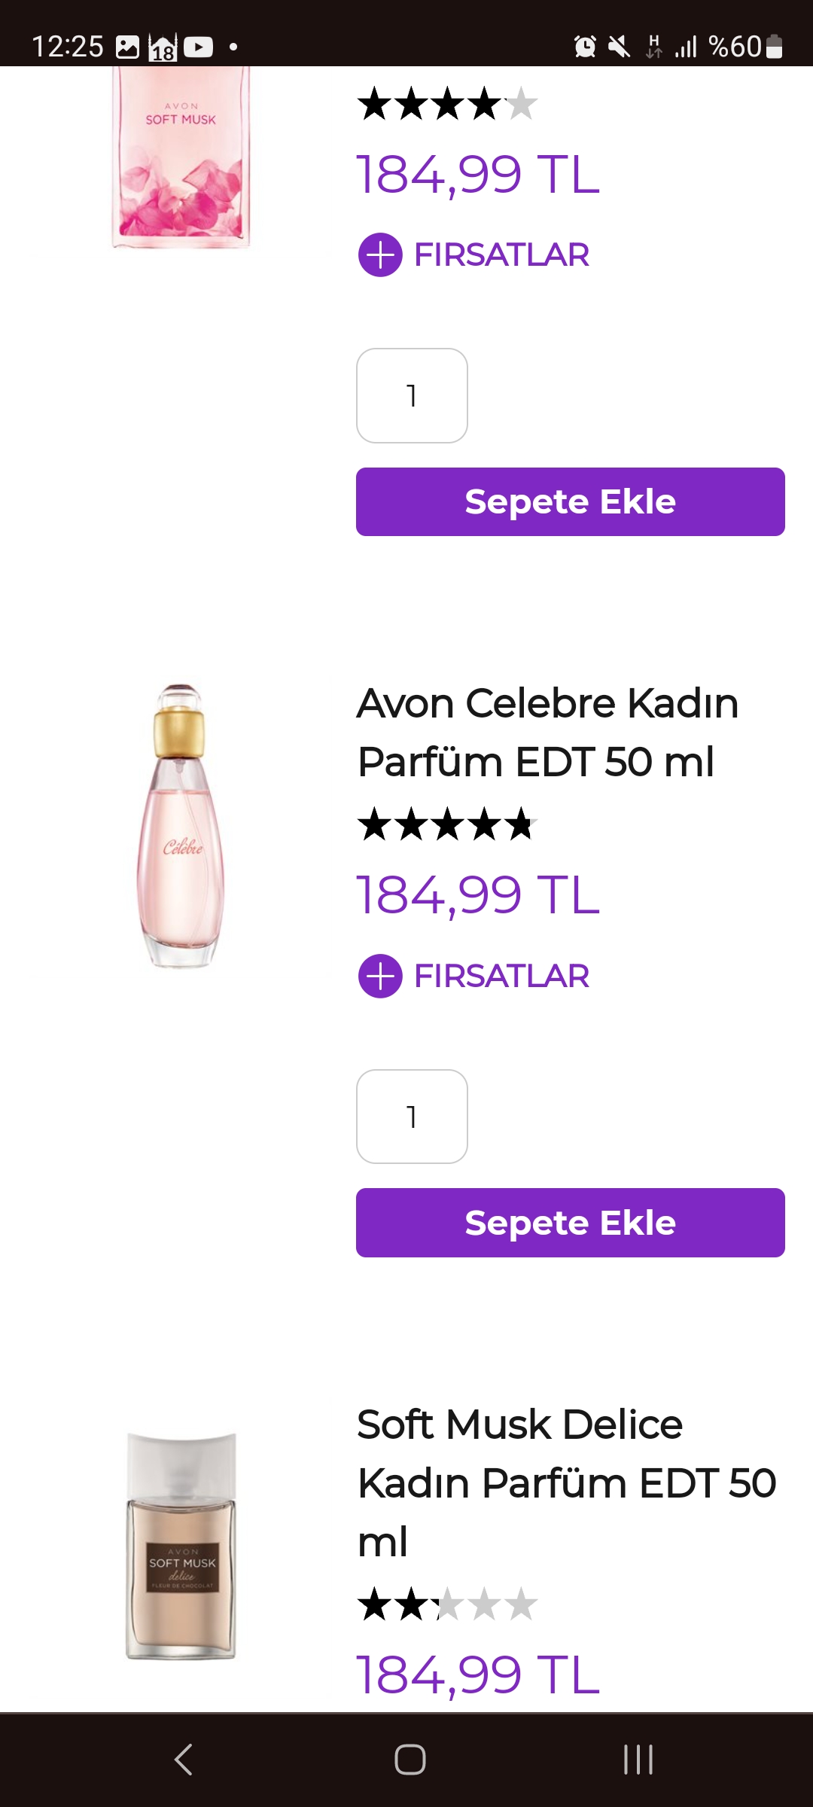Expand FIRSATLAR plus icon for Soft Musk
Image resolution: width=813 pixels, height=1807 pixels.
[380, 255]
